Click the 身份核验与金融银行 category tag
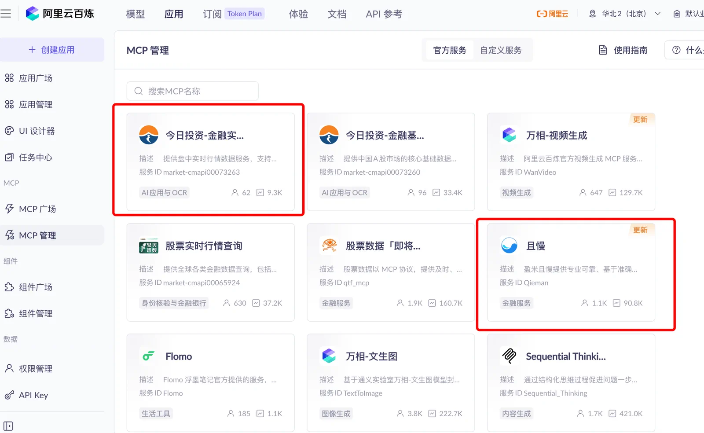This screenshot has width=704, height=433. (x=174, y=303)
